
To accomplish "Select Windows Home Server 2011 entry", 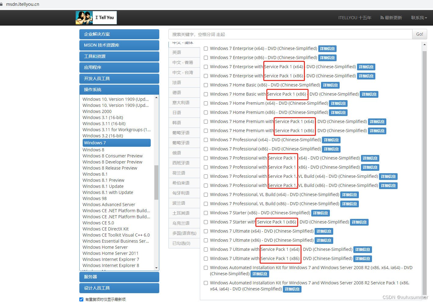I will tap(110, 253).
